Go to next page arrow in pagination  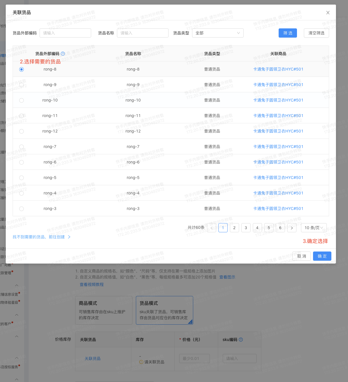click(292, 228)
